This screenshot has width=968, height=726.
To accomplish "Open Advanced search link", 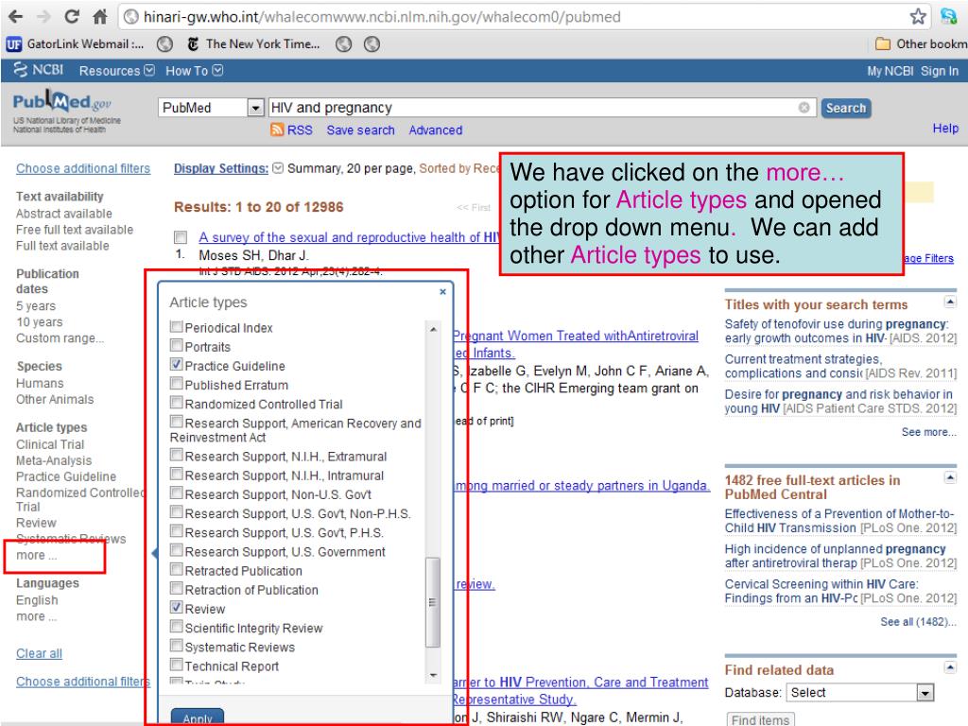I will pos(435,130).
